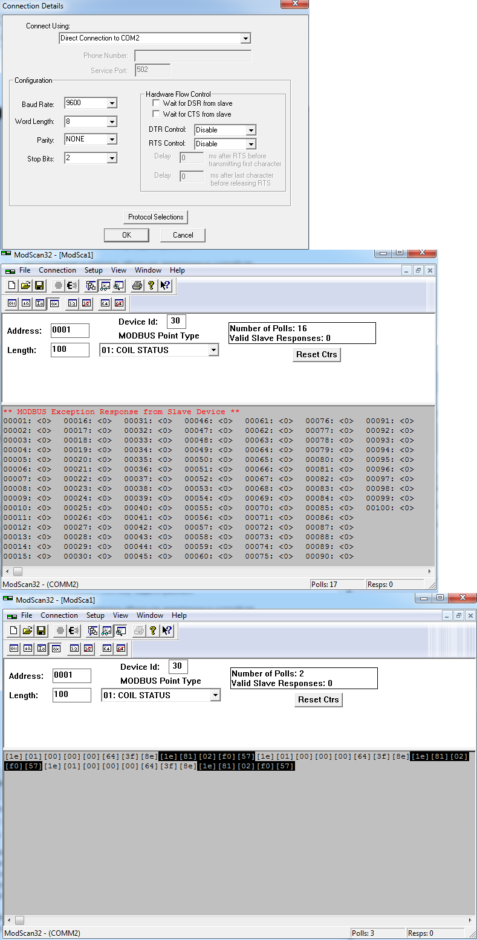Click Reset Ctrs in 16-polls window
Screen dimensions: 477x940
pyautogui.click(x=317, y=355)
